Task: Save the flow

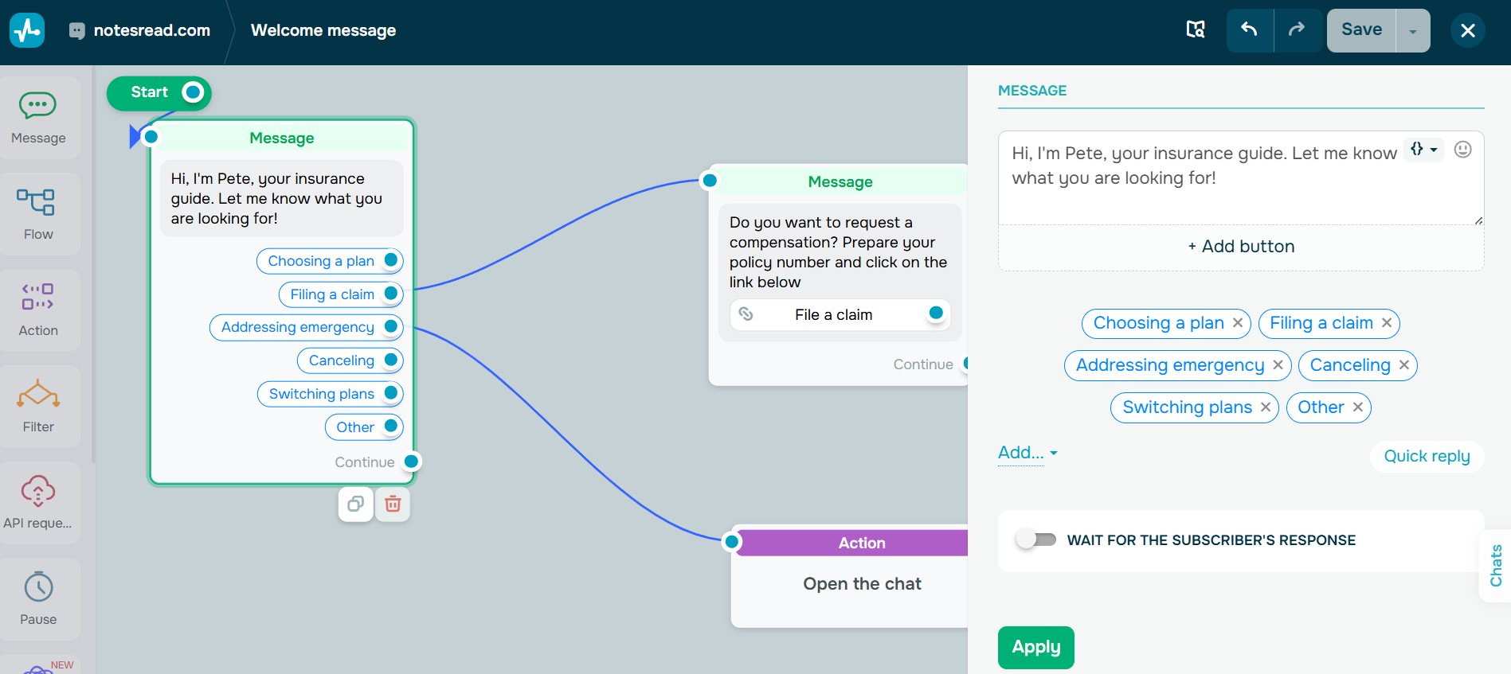Action: pyautogui.click(x=1361, y=30)
